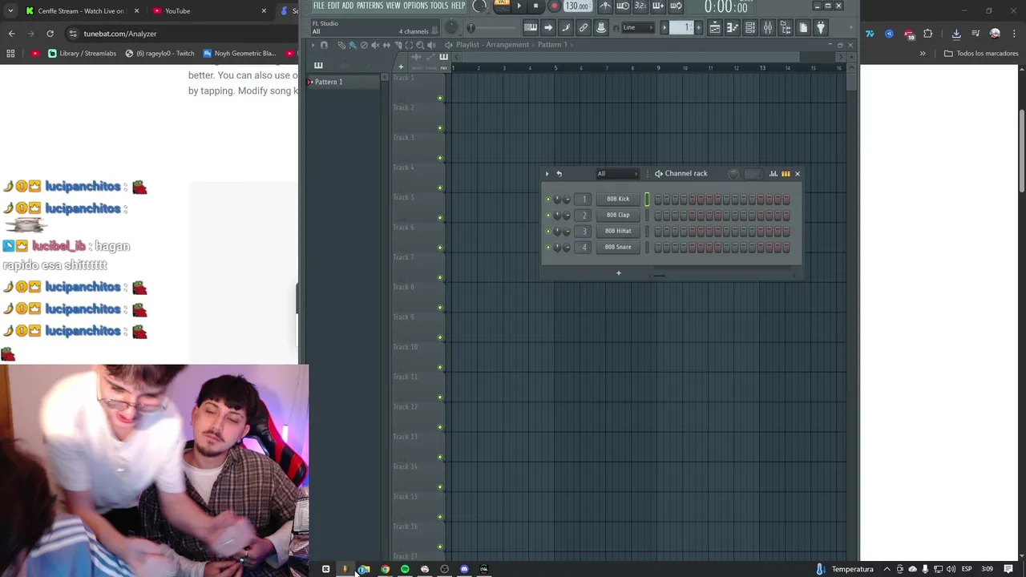Open the PATTERNS menu
Viewport: 1026px width, 577px height.
370,6
